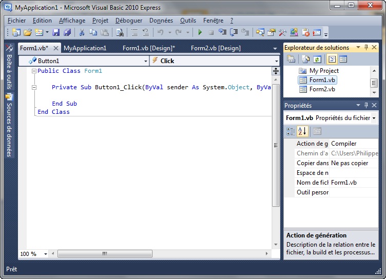Collapse the Public Class Form1 outline
The width and height of the screenshot is (386, 279).
tap(34, 71)
